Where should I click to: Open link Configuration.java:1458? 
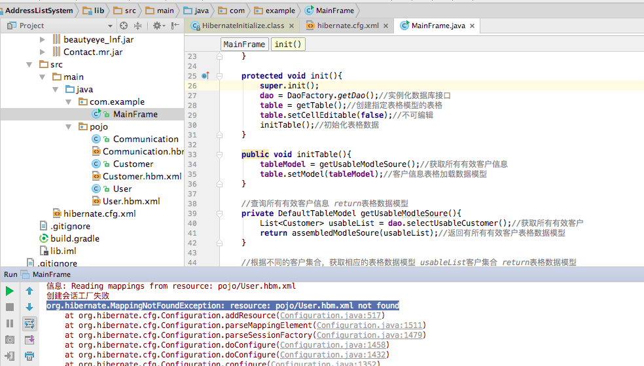pos(332,345)
